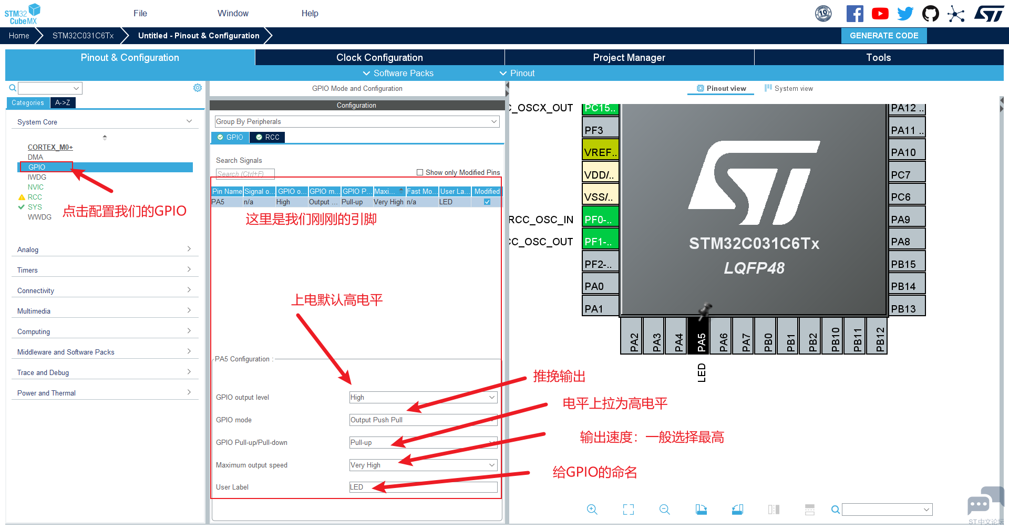Open the chat bubble icon
This screenshot has width=1009, height=530.
[985, 501]
